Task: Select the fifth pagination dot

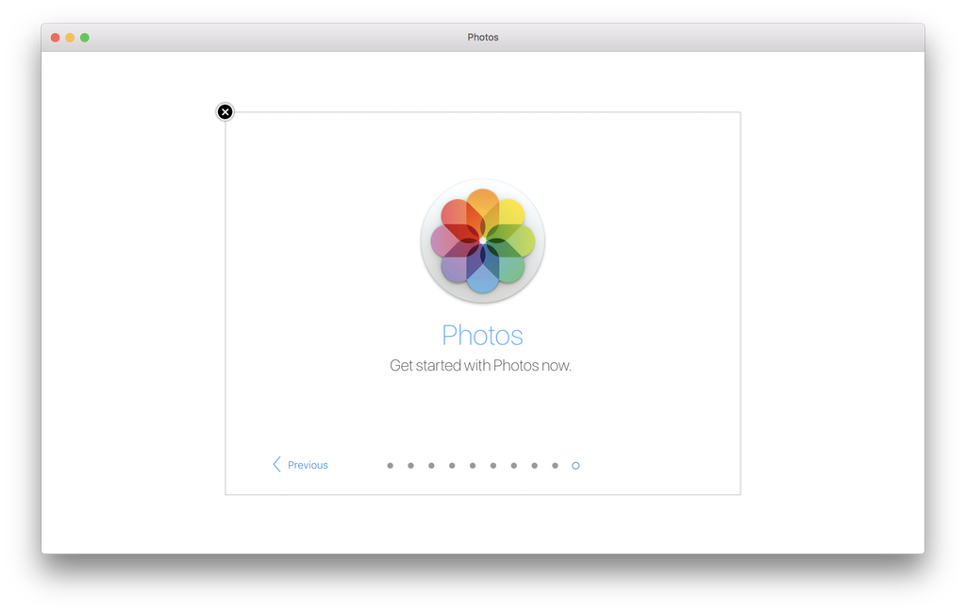Action: [x=473, y=465]
